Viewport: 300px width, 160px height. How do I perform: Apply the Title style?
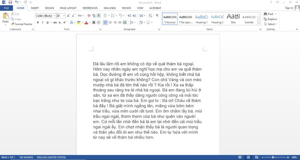[x=233, y=19]
